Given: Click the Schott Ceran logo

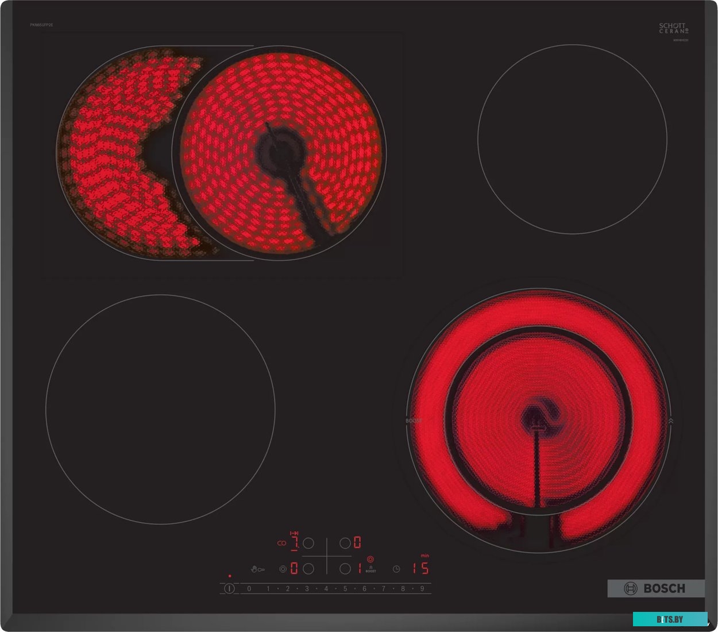Looking at the screenshot, I should coord(672,28).
